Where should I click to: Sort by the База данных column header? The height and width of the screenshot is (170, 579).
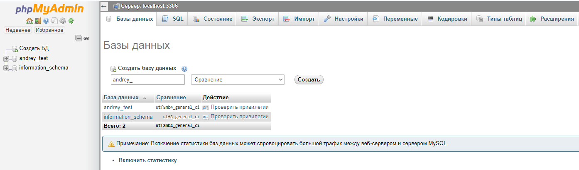click(x=121, y=98)
